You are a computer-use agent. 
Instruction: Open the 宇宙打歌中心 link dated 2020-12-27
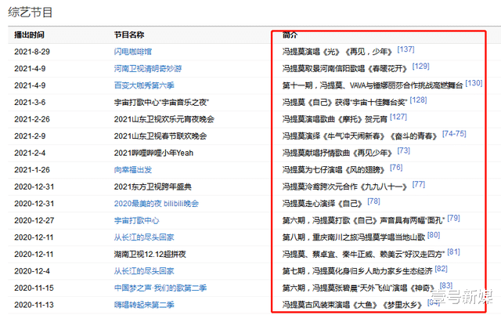point(136,221)
